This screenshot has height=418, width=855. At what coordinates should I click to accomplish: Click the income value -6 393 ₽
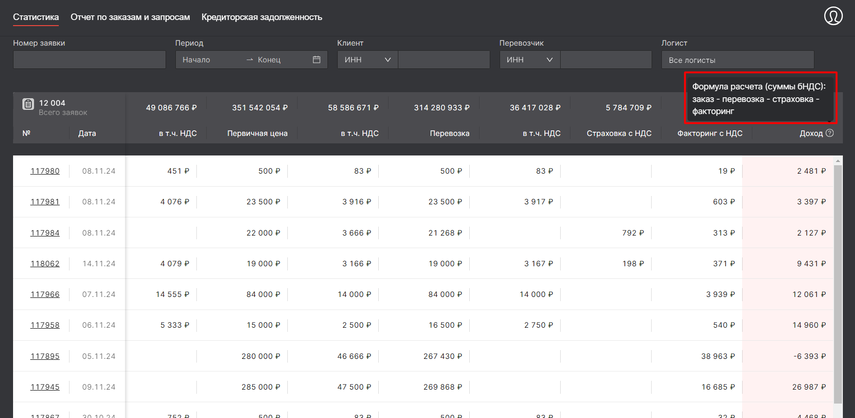[810, 356]
